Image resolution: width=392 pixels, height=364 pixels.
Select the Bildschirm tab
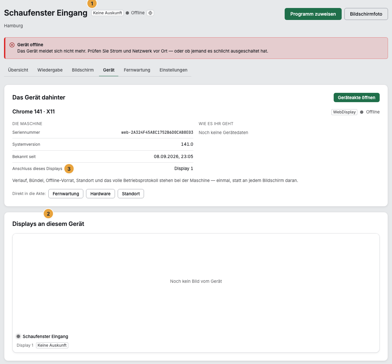pyautogui.click(x=83, y=70)
